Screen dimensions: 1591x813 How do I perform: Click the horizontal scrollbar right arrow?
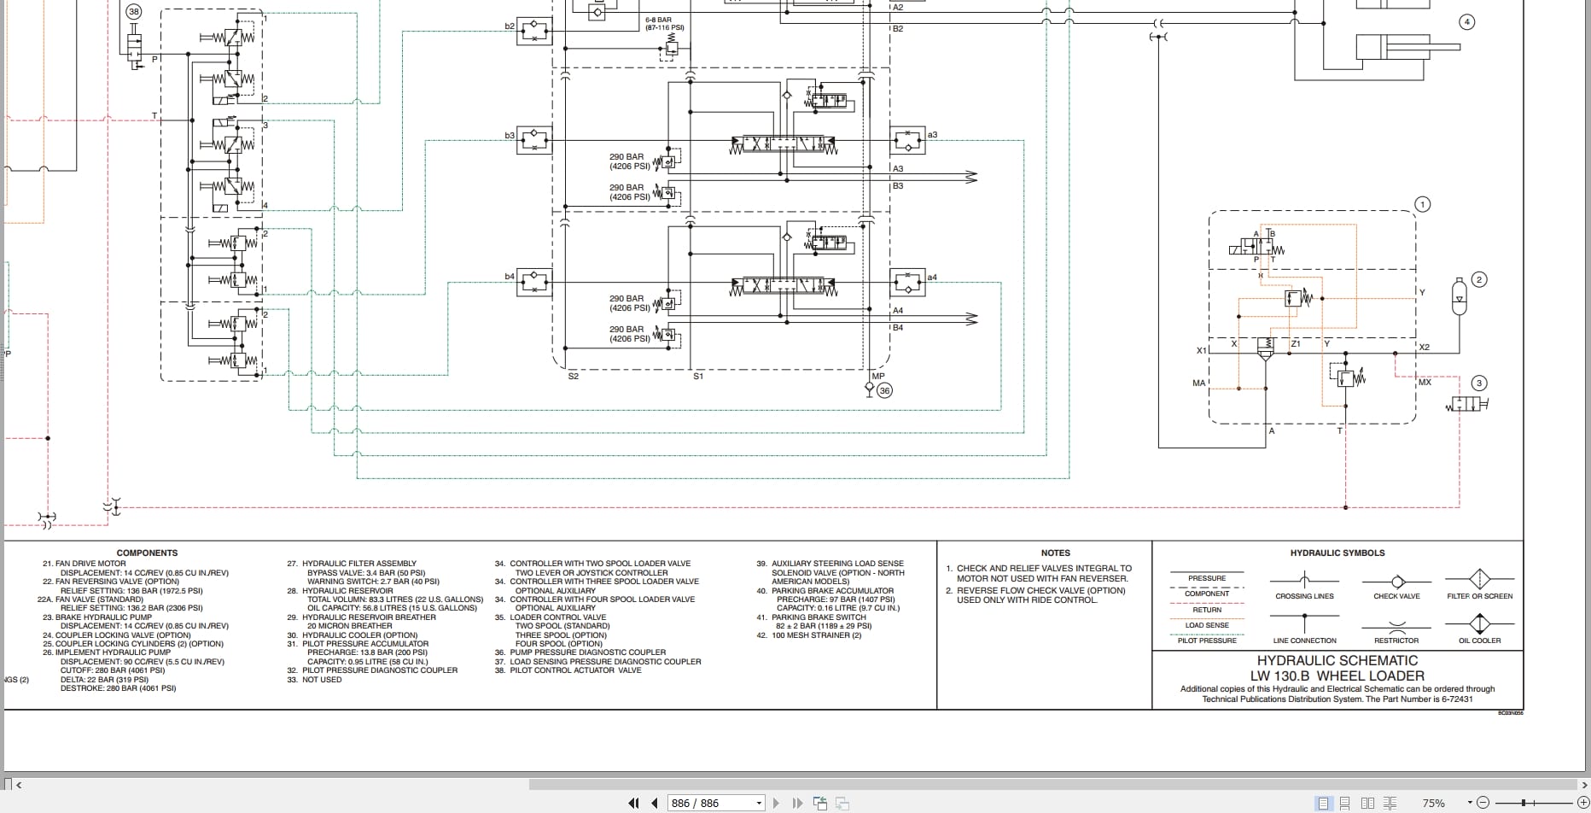(1583, 784)
